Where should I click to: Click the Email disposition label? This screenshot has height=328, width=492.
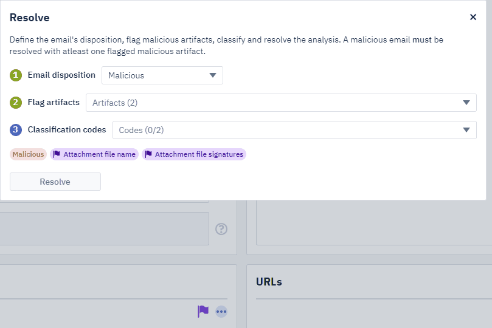pyautogui.click(x=61, y=75)
